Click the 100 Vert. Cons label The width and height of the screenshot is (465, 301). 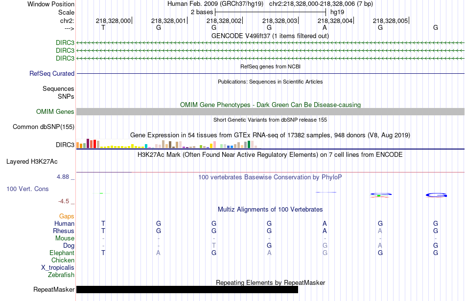(27, 189)
